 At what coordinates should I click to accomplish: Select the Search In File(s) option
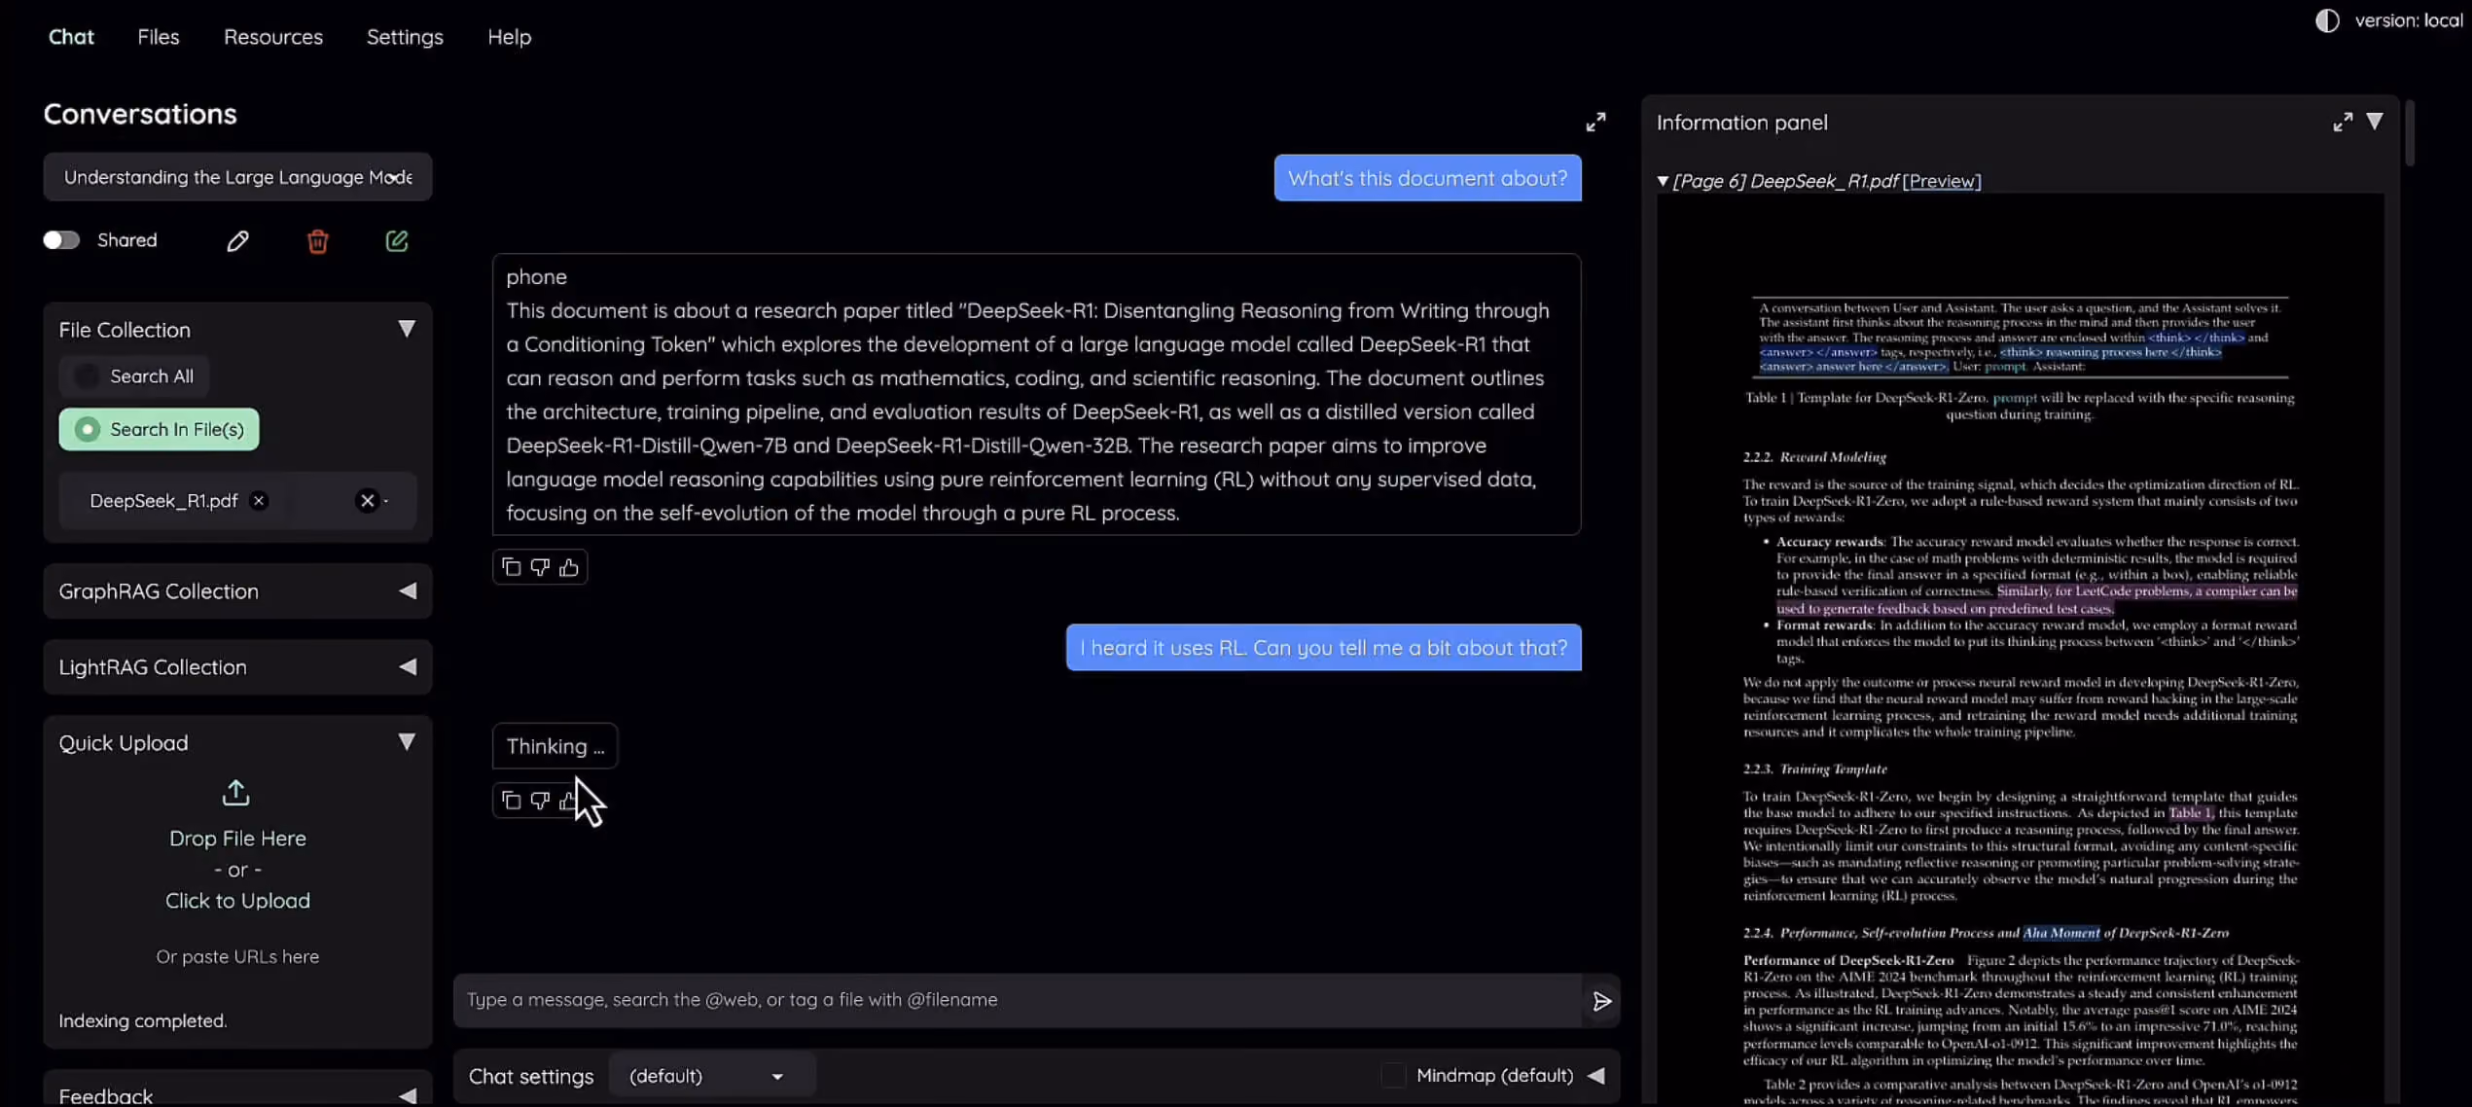point(159,429)
